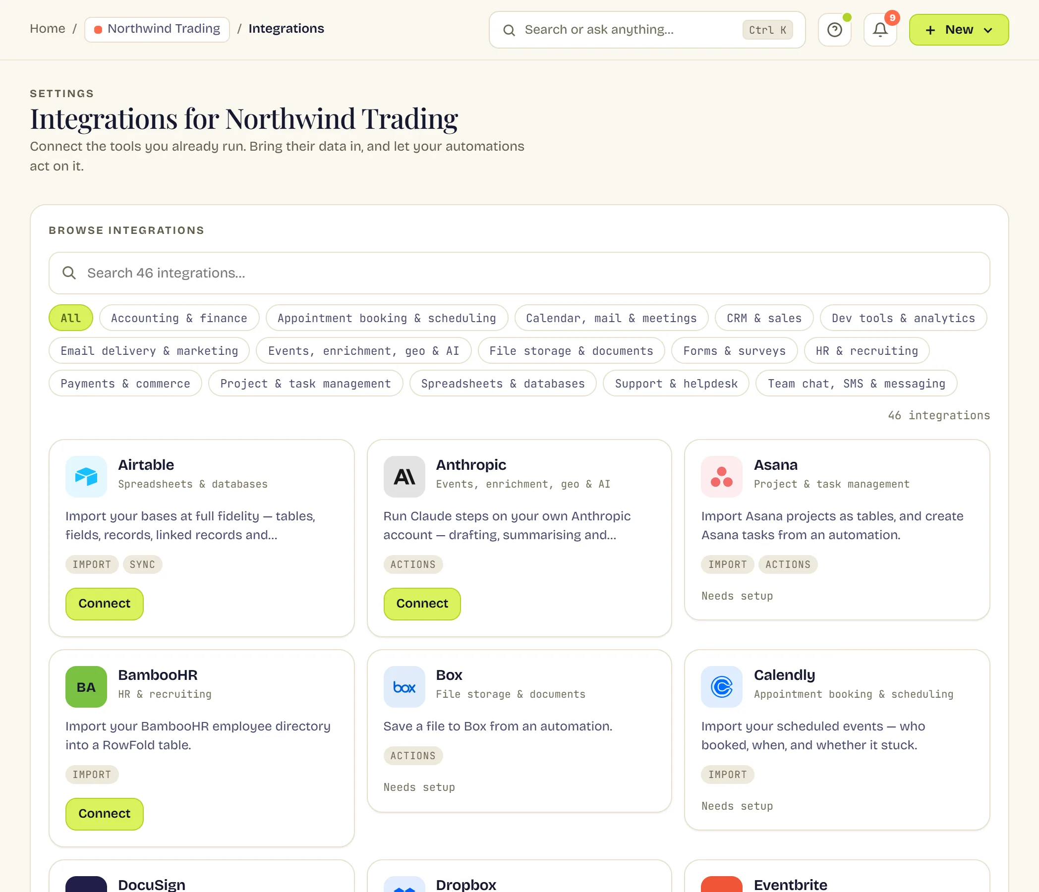Image resolution: width=1039 pixels, height=892 pixels.
Task: Click the magnifier icon in integrations search
Action: [x=69, y=273]
